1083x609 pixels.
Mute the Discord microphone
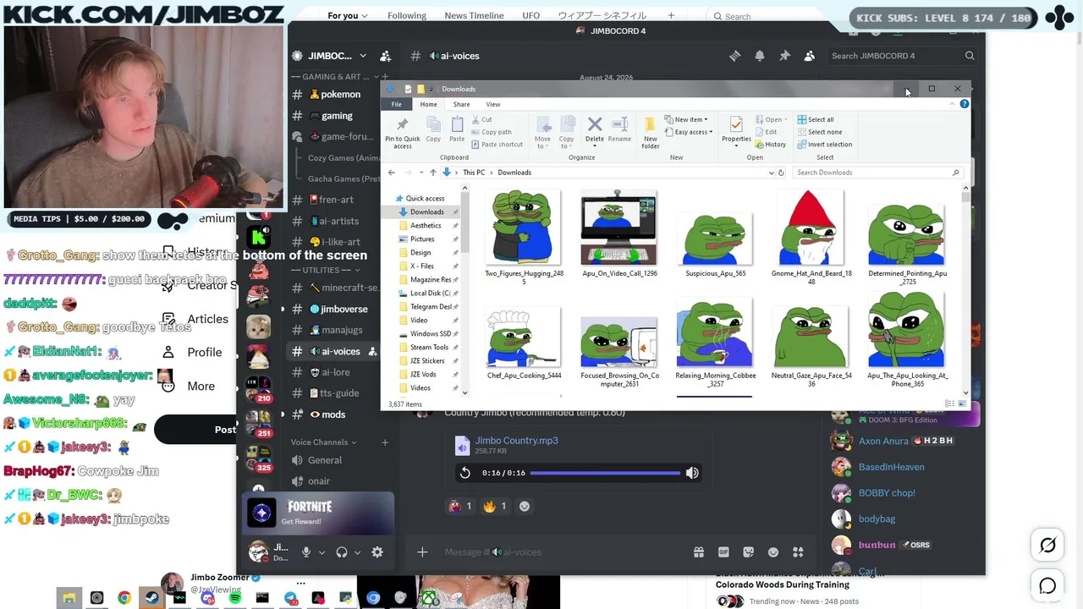pyautogui.click(x=306, y=552)
